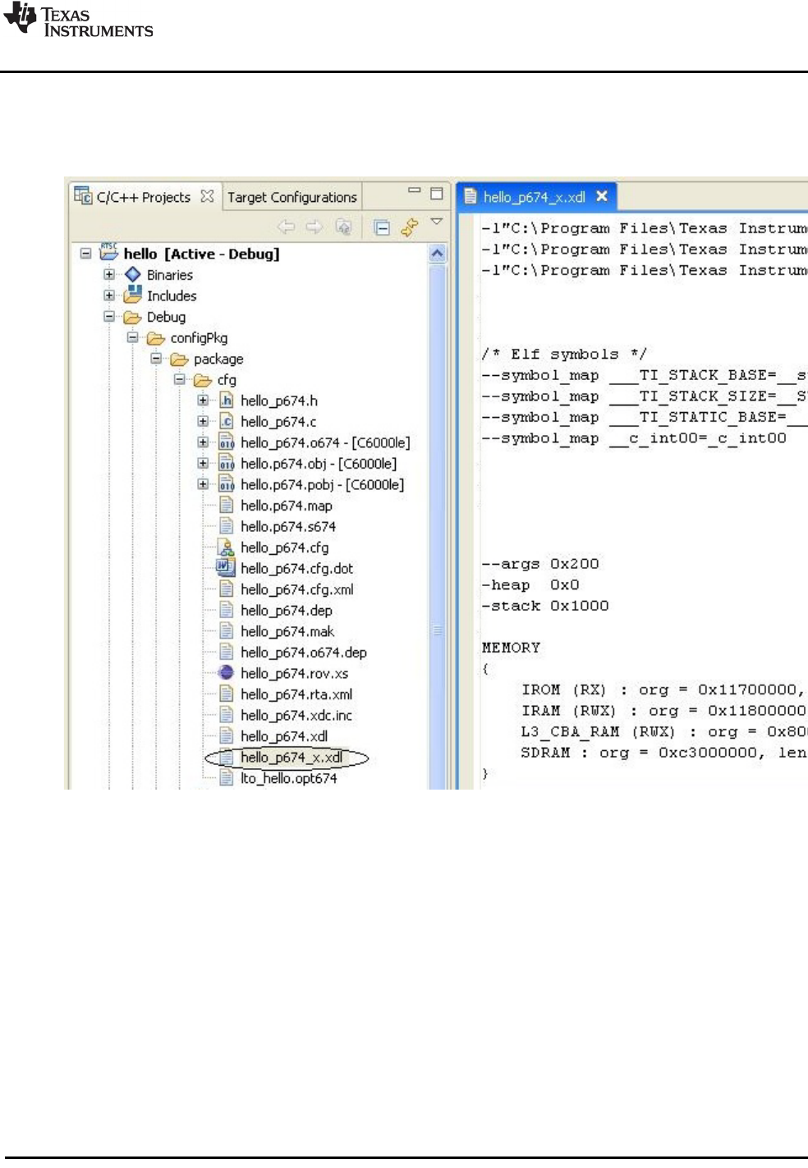Click the '/* Elf symbols */' comment
The image size is (808, 1168).
564,354
